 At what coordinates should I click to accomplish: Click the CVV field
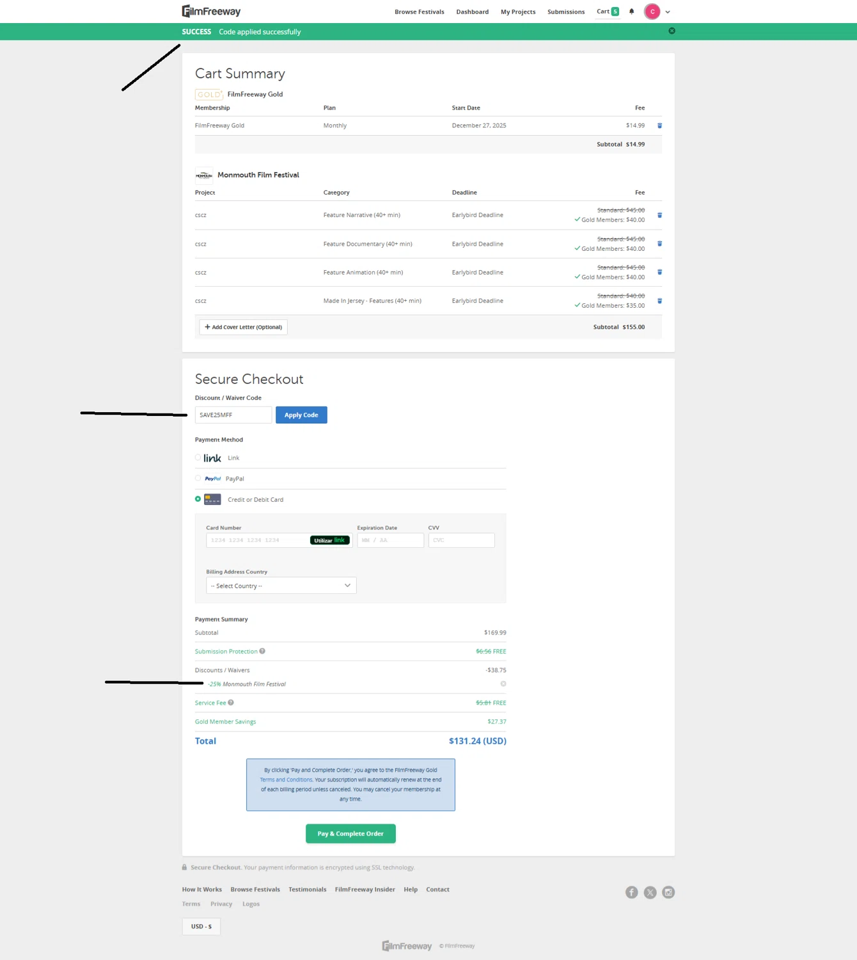(461, 540)
